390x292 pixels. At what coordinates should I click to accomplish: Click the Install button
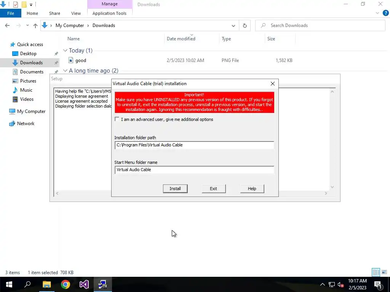pos(175,189)
